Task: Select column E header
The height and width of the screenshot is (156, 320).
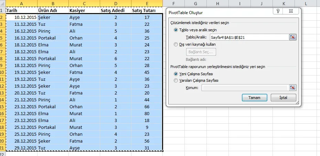Action: click(x=147, y=3)
